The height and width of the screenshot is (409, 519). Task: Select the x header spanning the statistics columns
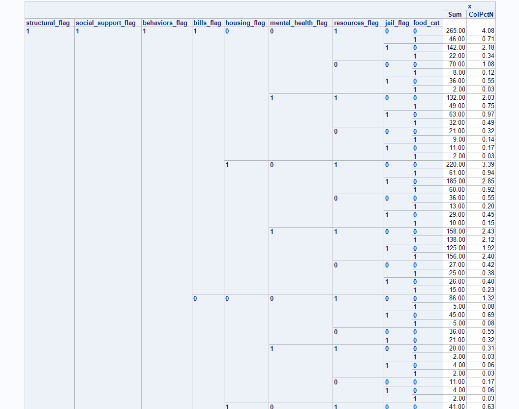click(x=470, y=6)
